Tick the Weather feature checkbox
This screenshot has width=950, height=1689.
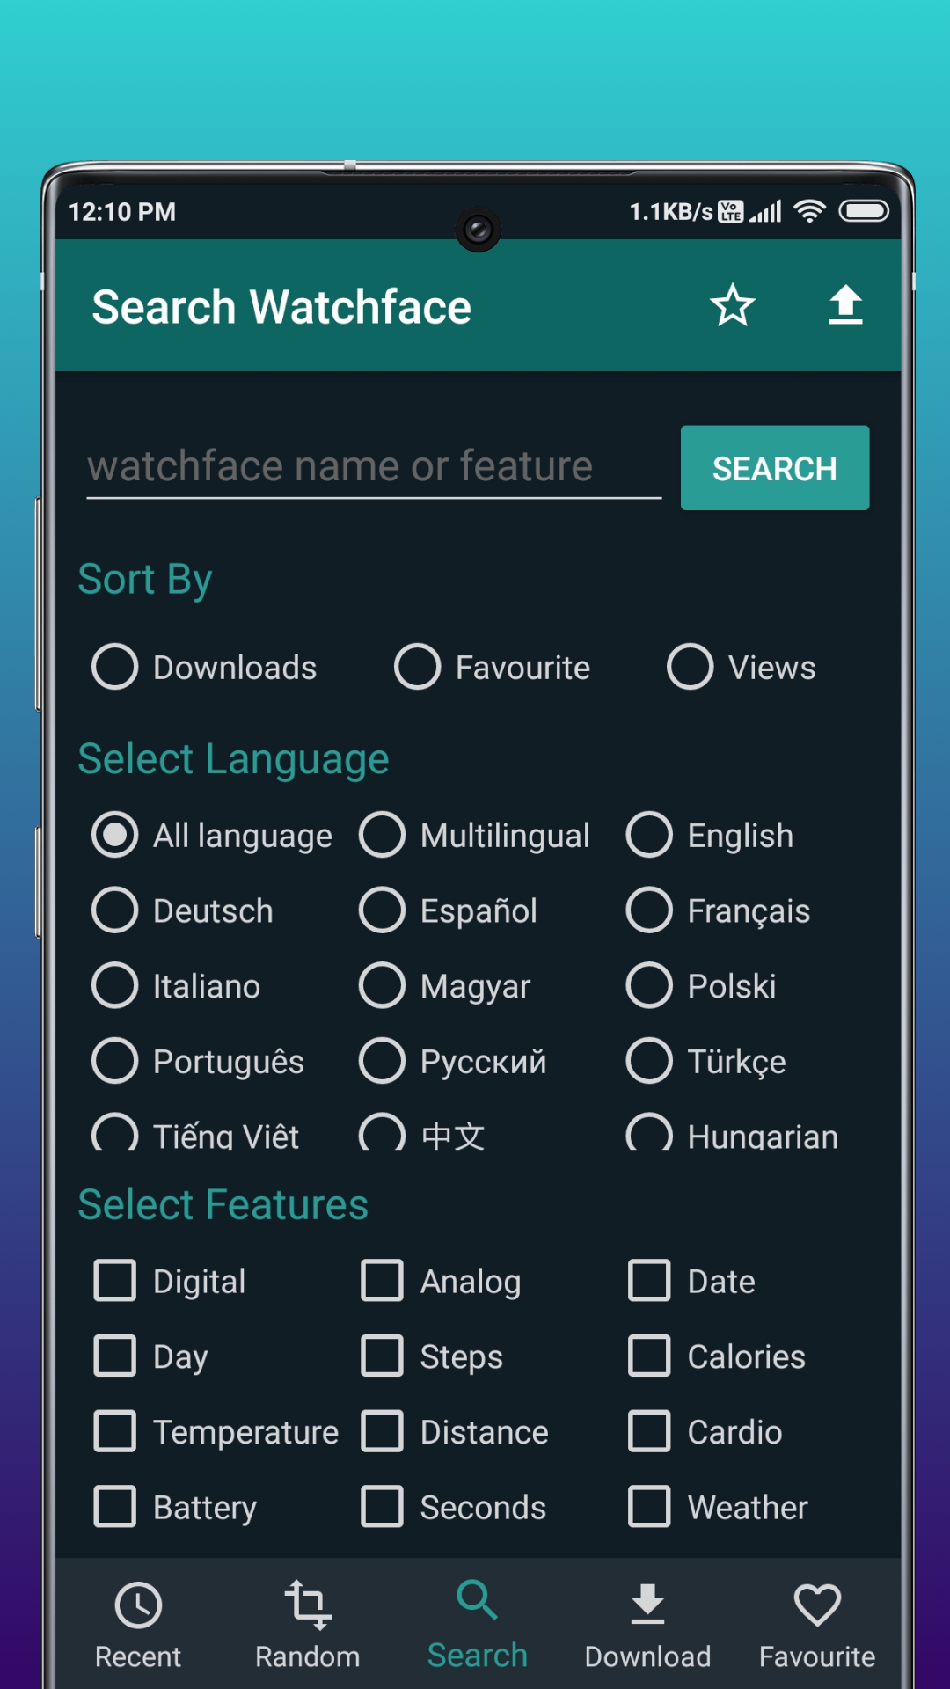[649, 1506]
